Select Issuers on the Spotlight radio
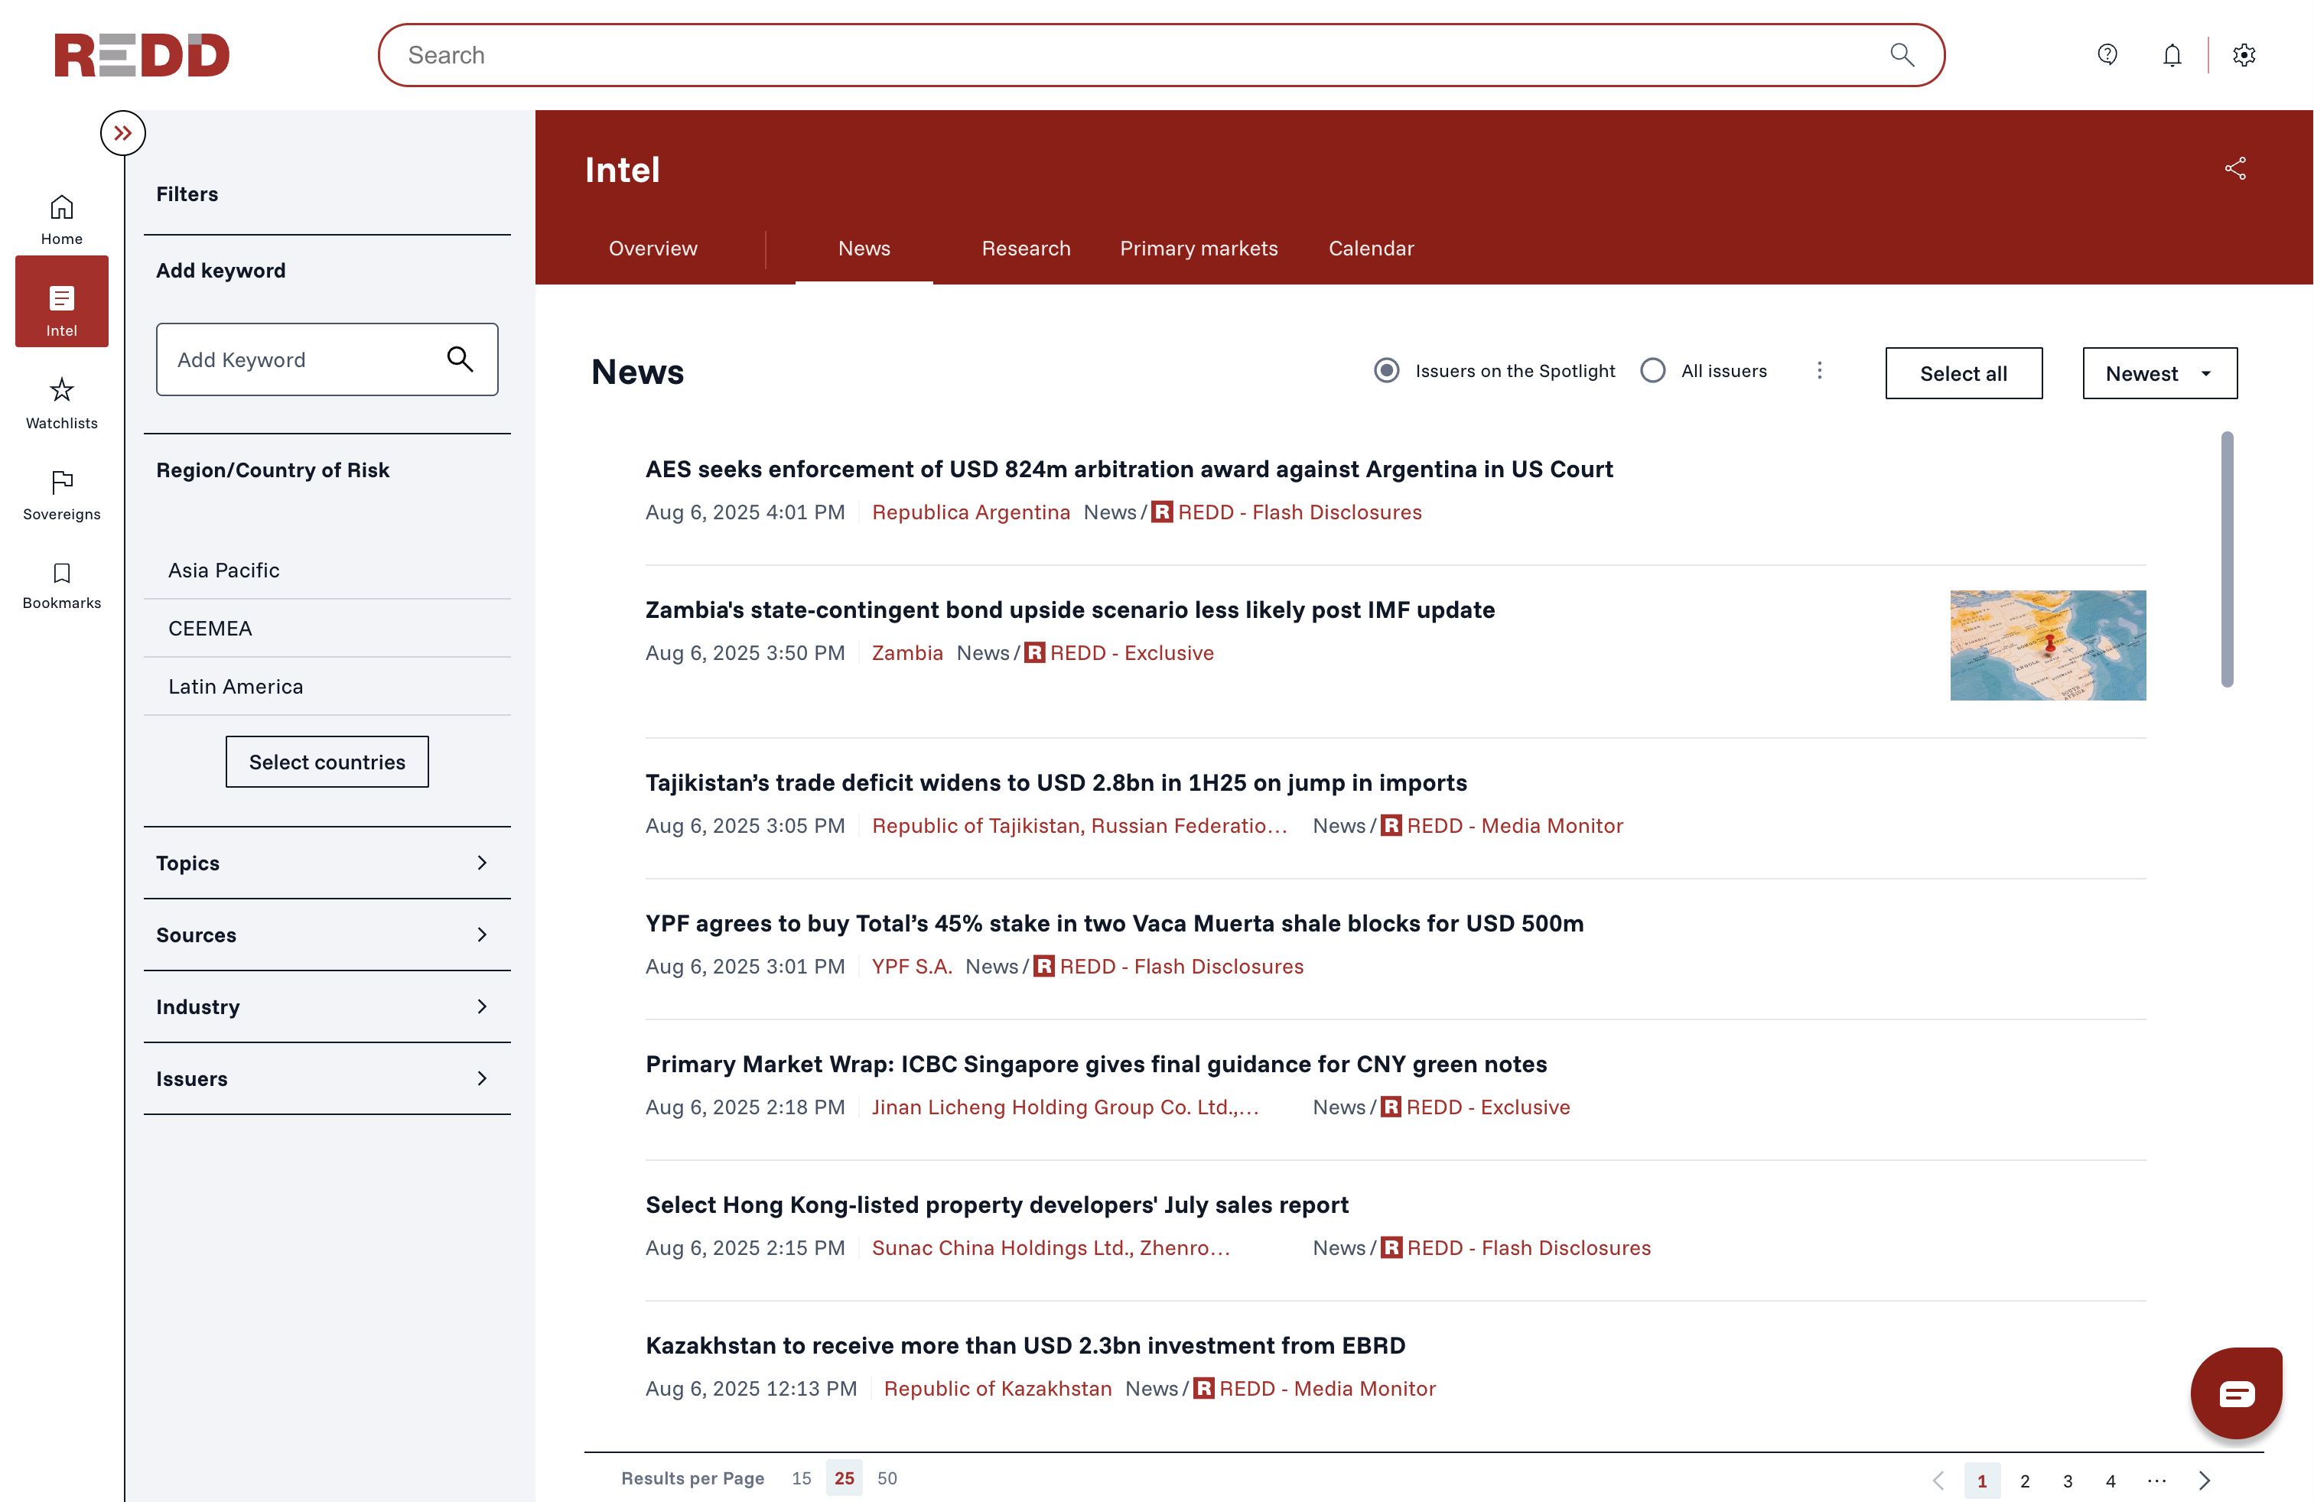 click(1386, 370)
